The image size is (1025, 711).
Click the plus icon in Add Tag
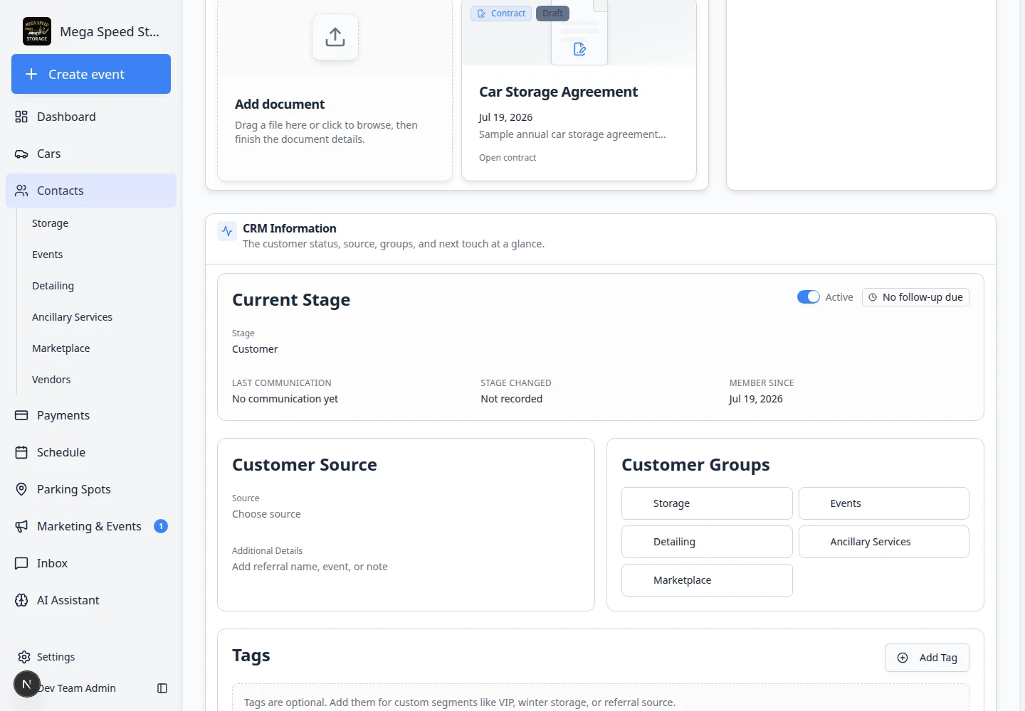pyautogui.click(x=903, y=658)
